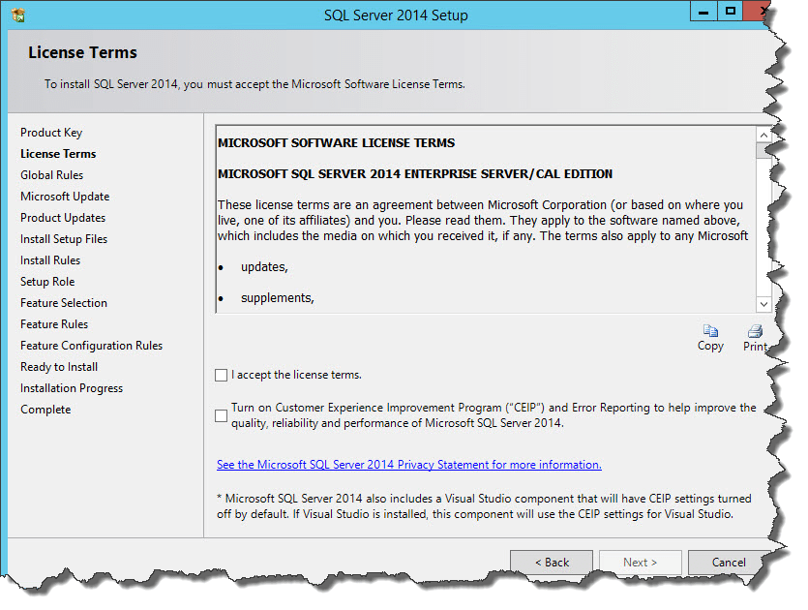Minimize the setup window
The image size is (808, 610).
pyautogui.click(x=703, y=12)
